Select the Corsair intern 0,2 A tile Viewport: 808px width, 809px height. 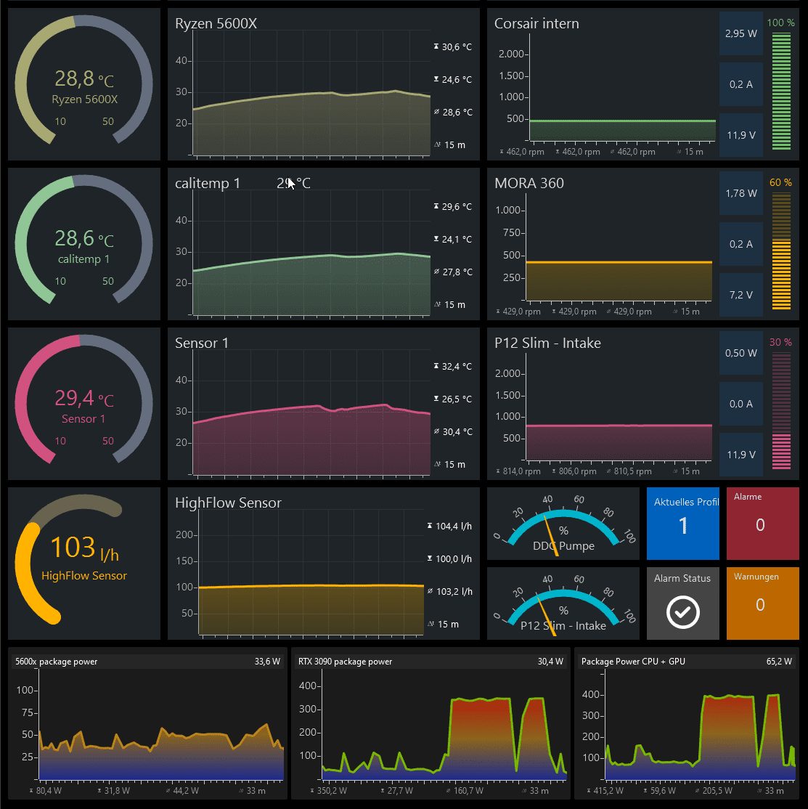[x=741, y=84]
